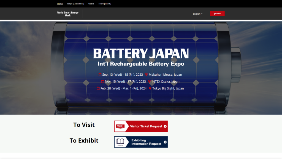This screenshot has width=282, height=159.
Task: Click location pin beside Tokyo Big Sight
Action: tap(150, 88)
